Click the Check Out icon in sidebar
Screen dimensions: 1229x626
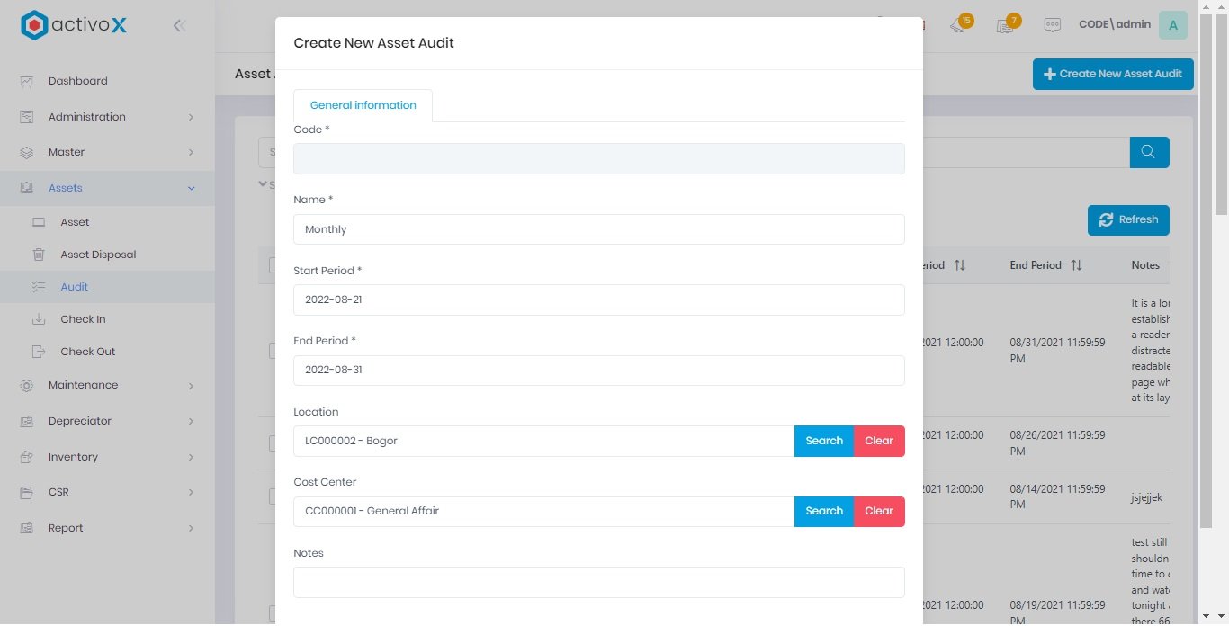pyautogui.click(x=38, y=352)
